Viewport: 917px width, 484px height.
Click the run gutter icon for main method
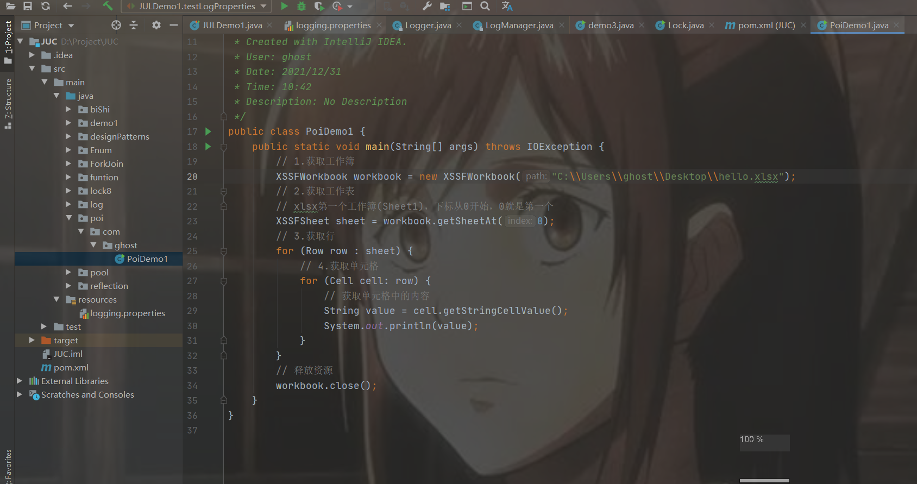point(208,147)
